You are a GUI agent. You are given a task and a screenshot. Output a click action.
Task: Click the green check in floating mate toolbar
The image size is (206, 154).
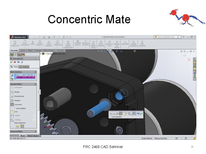click(x=141, y=114)
